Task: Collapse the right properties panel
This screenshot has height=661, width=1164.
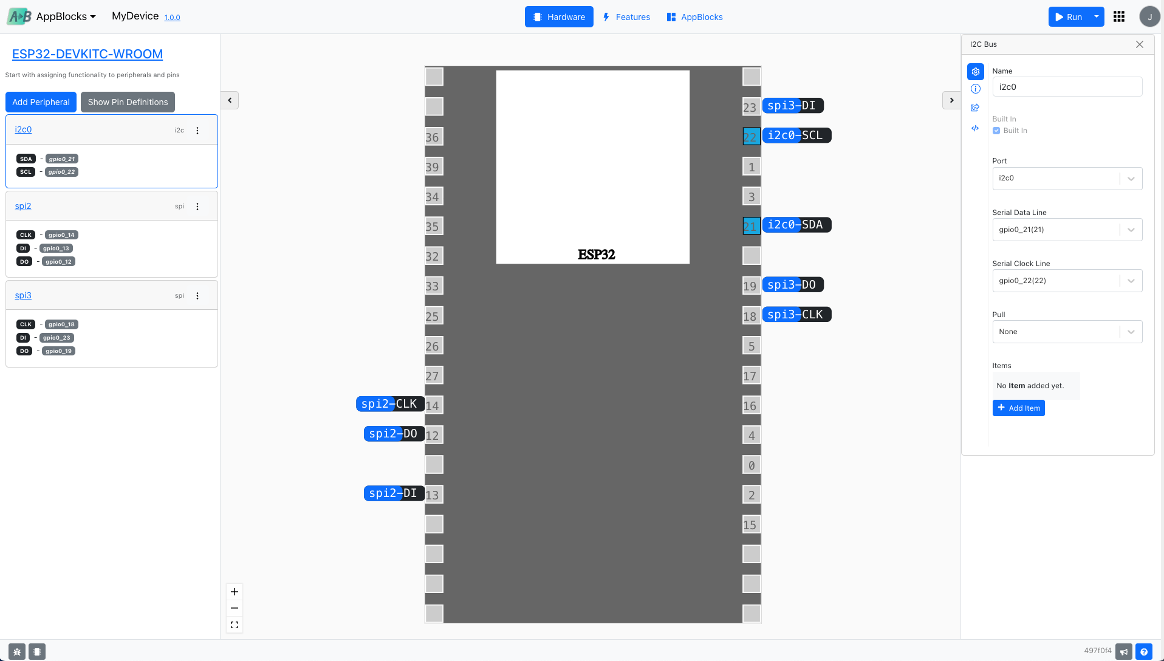Action: tap(951, 100)
